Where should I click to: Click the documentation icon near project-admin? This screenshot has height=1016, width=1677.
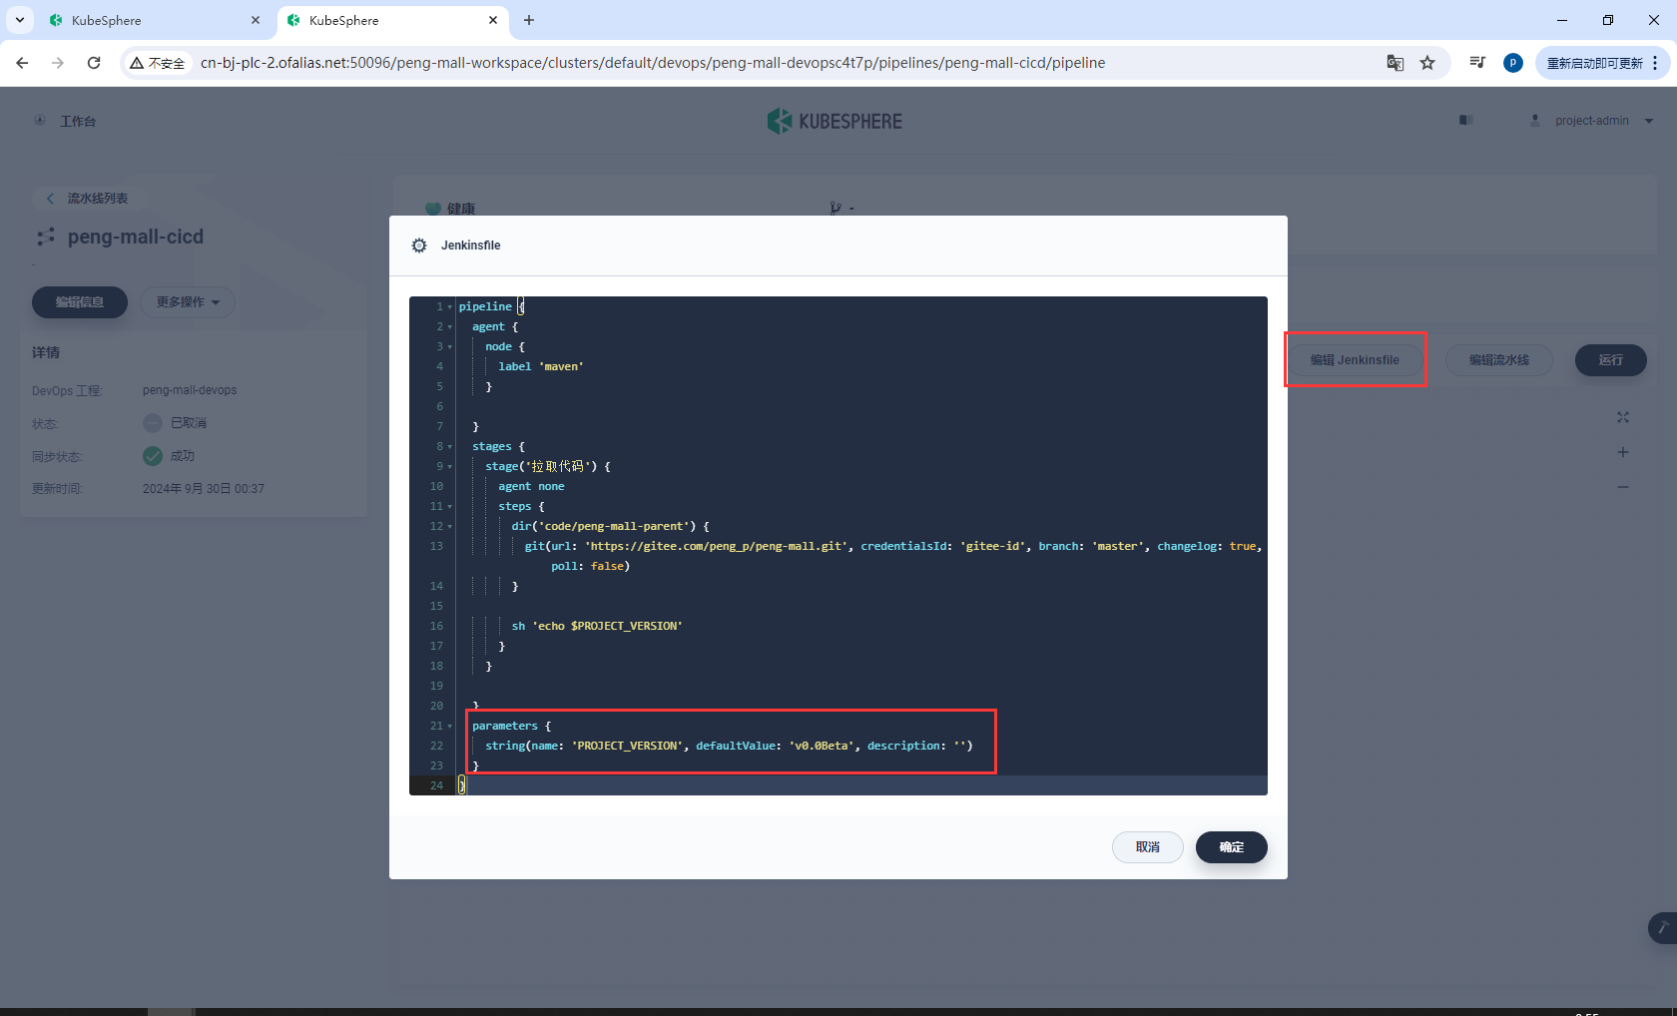pyautogui.click(x=1466, y=120)
